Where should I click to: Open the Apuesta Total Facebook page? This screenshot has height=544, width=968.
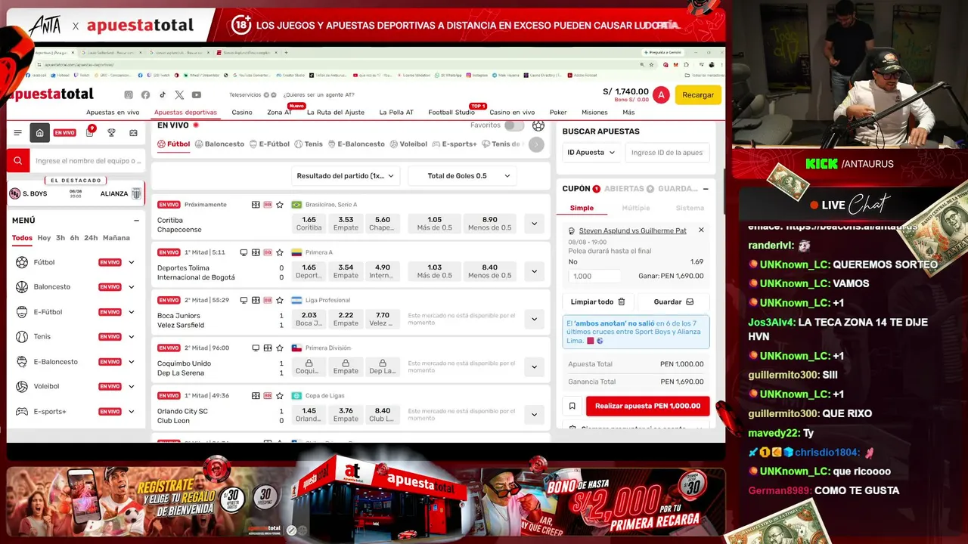click(x=145, y=95)
